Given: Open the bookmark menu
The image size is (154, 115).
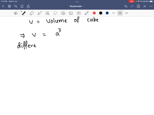Looking at the screenshot, I should [22, 6].
